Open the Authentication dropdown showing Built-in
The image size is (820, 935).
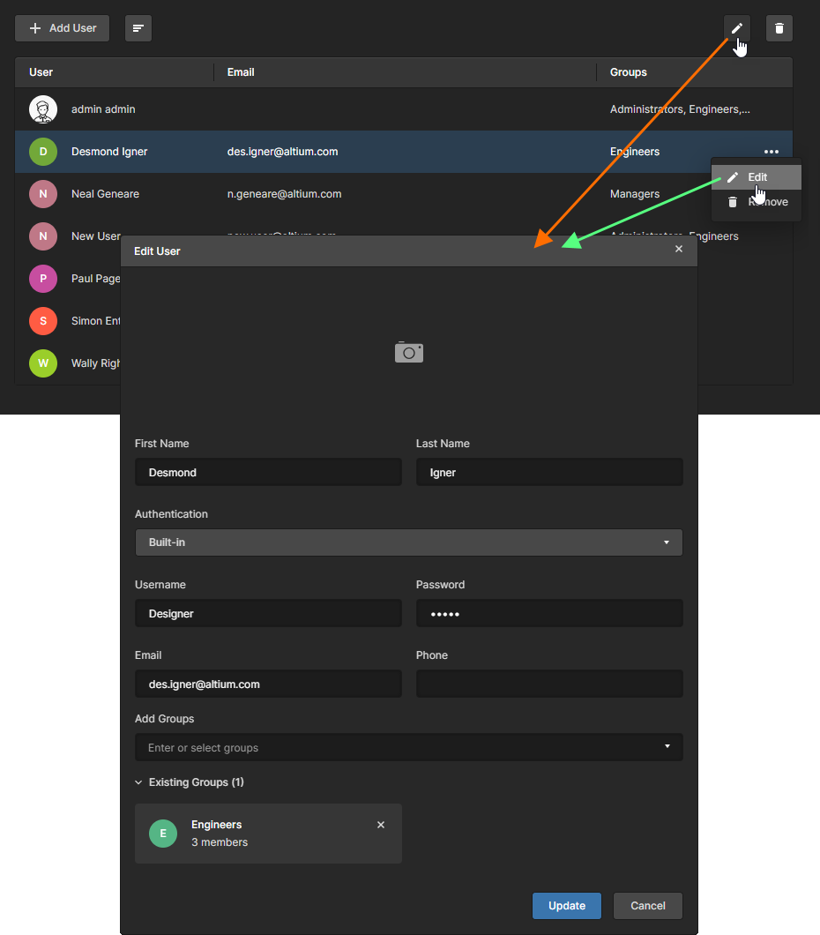(408, 542)
